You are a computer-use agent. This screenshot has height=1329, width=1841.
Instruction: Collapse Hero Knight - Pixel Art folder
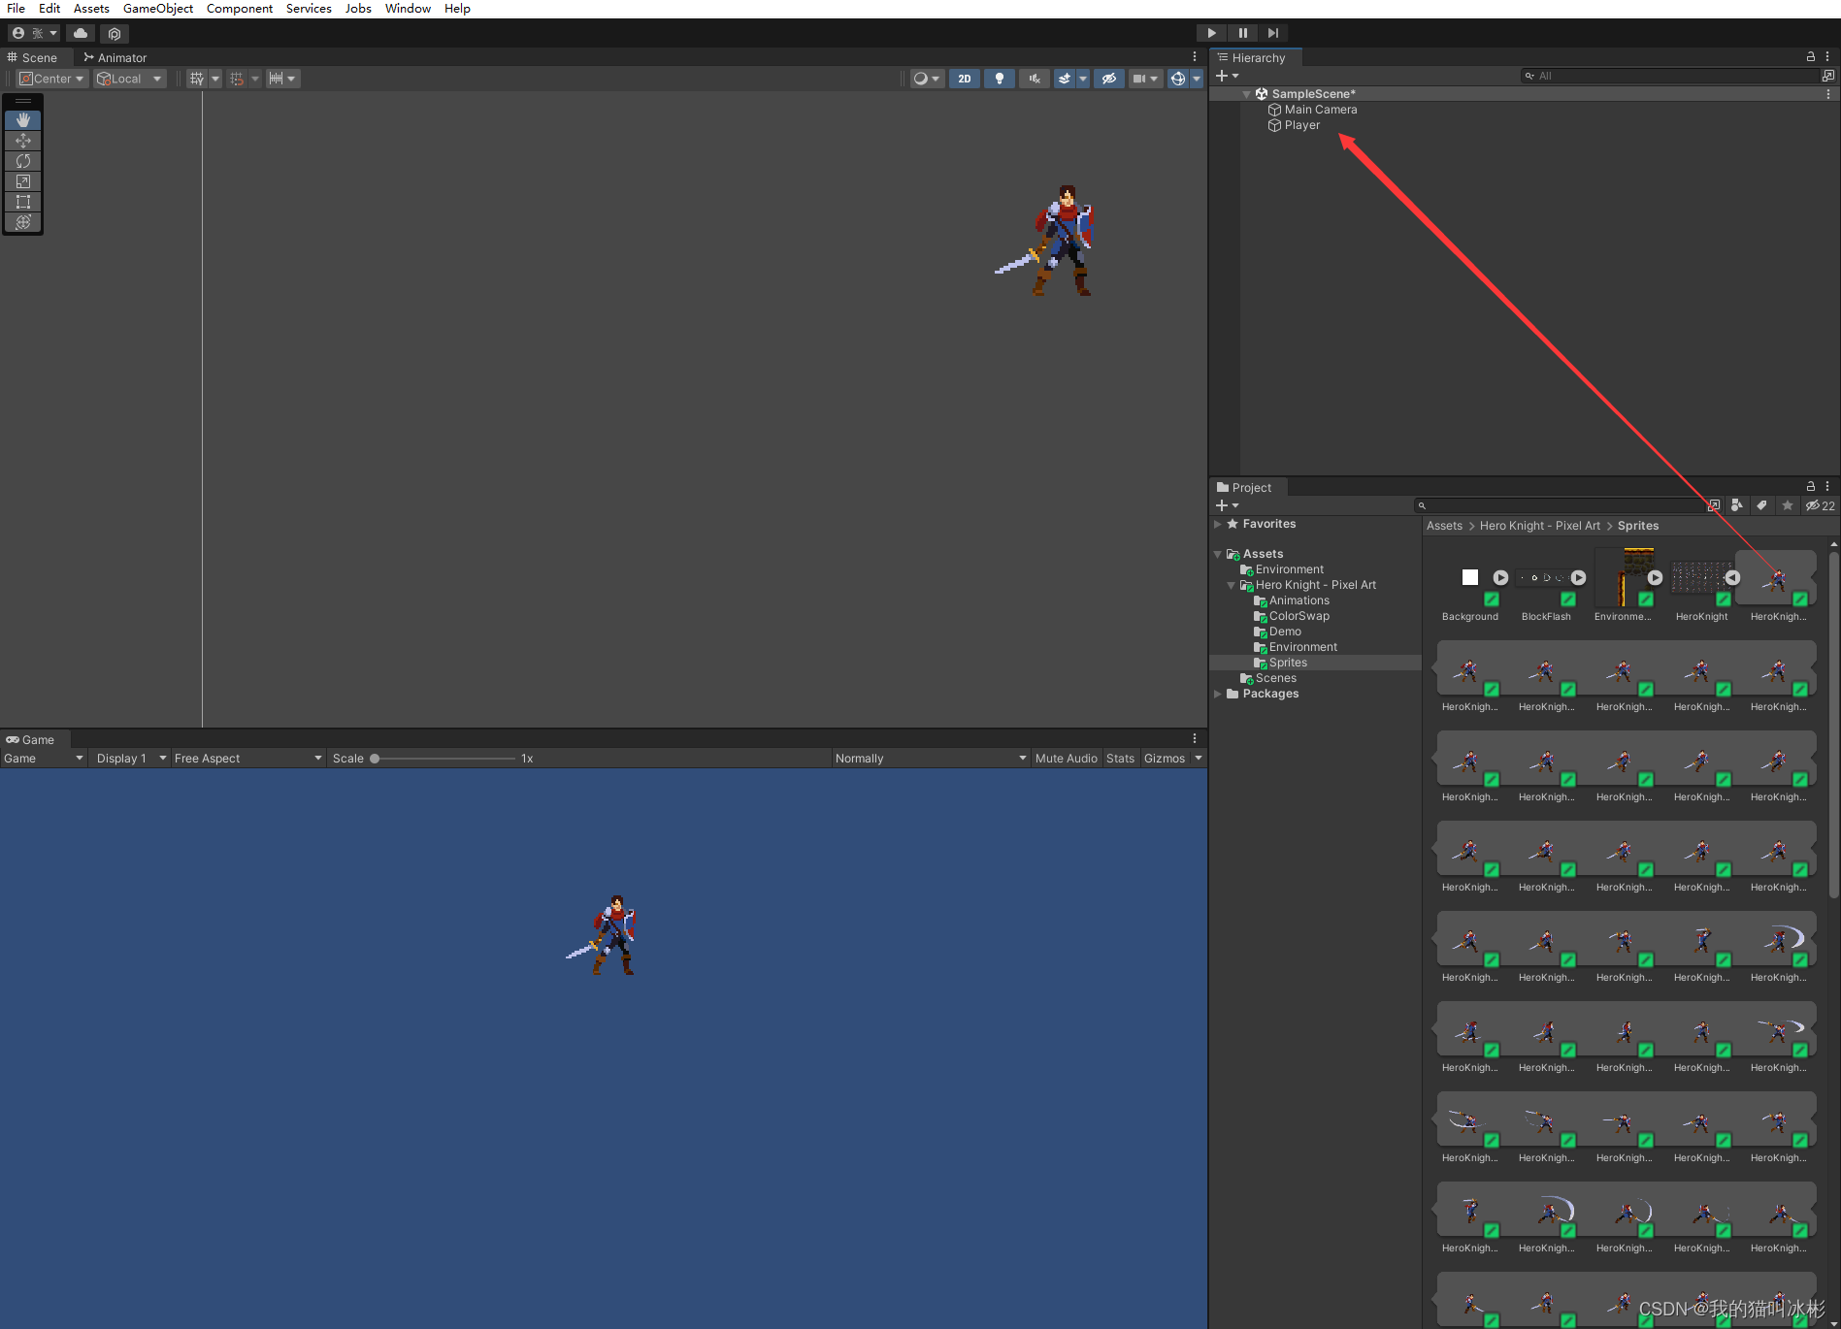click(x=1232, y=585)
